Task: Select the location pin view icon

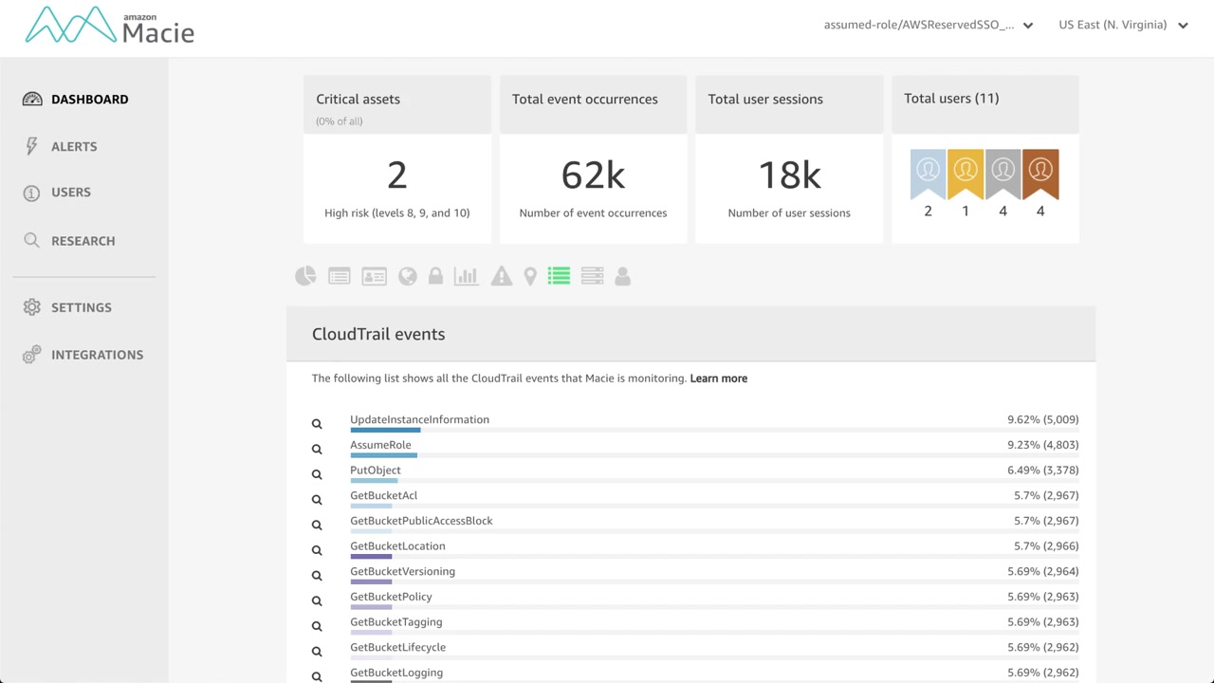Action: 530,276
